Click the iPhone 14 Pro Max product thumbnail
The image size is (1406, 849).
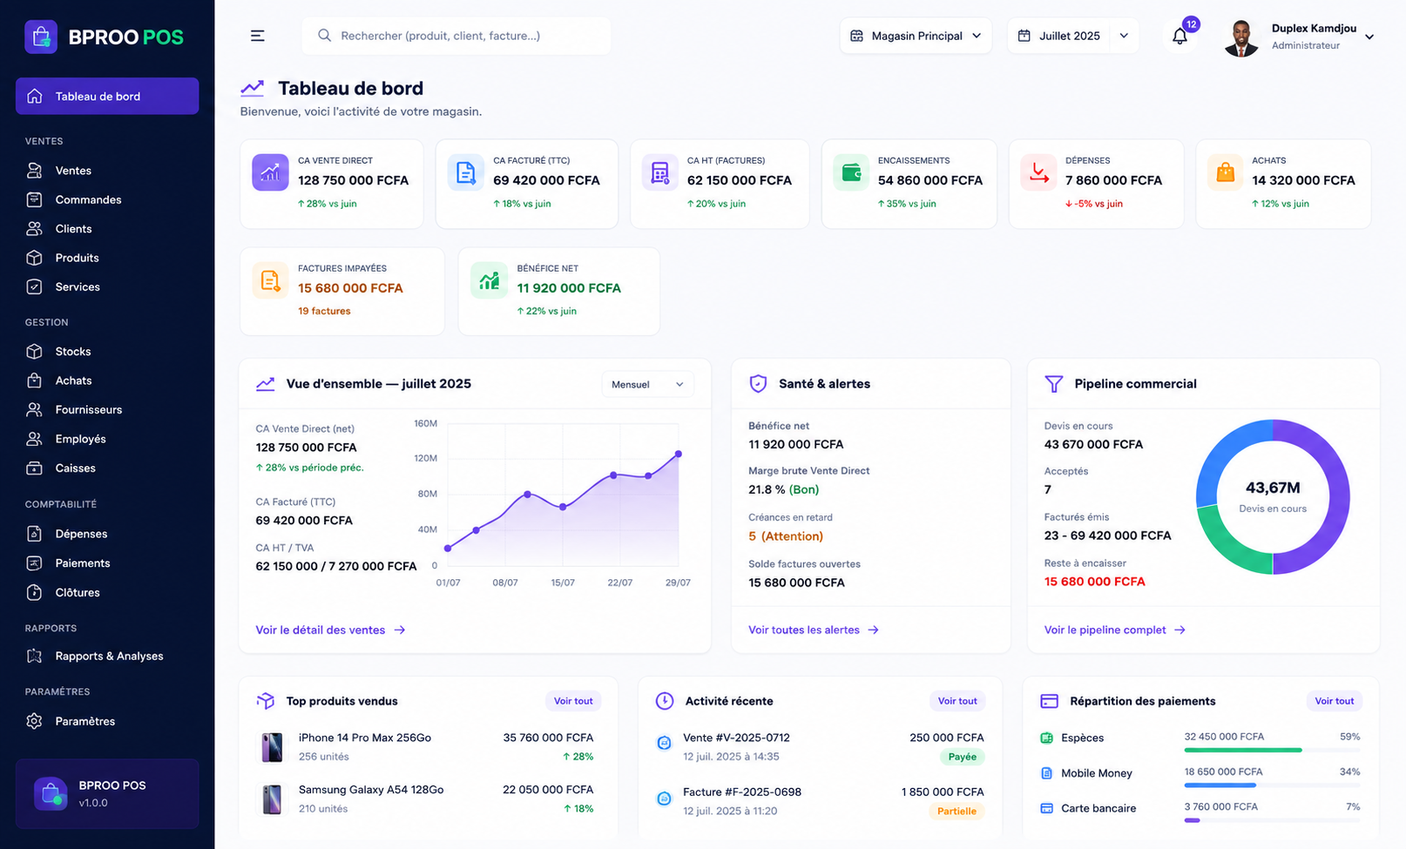click(272, 747)
